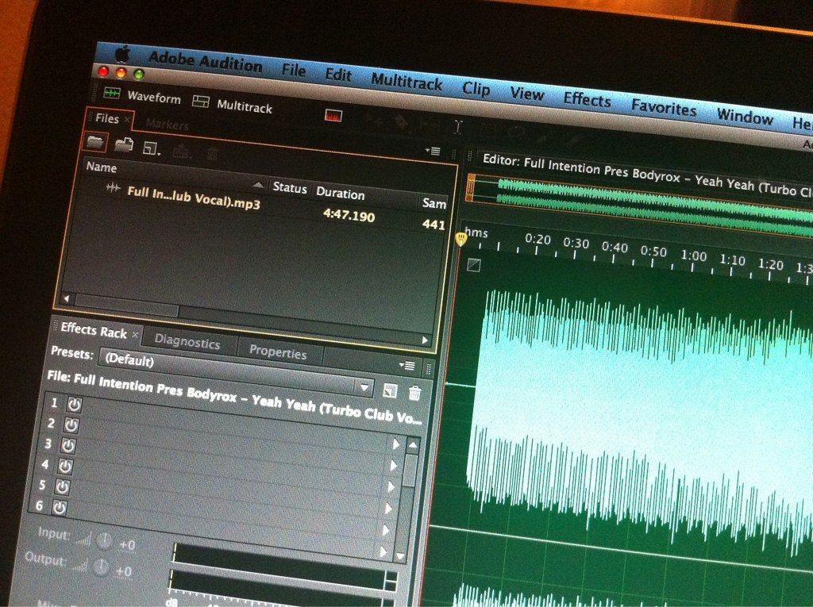Click the Open File folder icon
Viewport: 813px width, 607px height.
[95, 141]
